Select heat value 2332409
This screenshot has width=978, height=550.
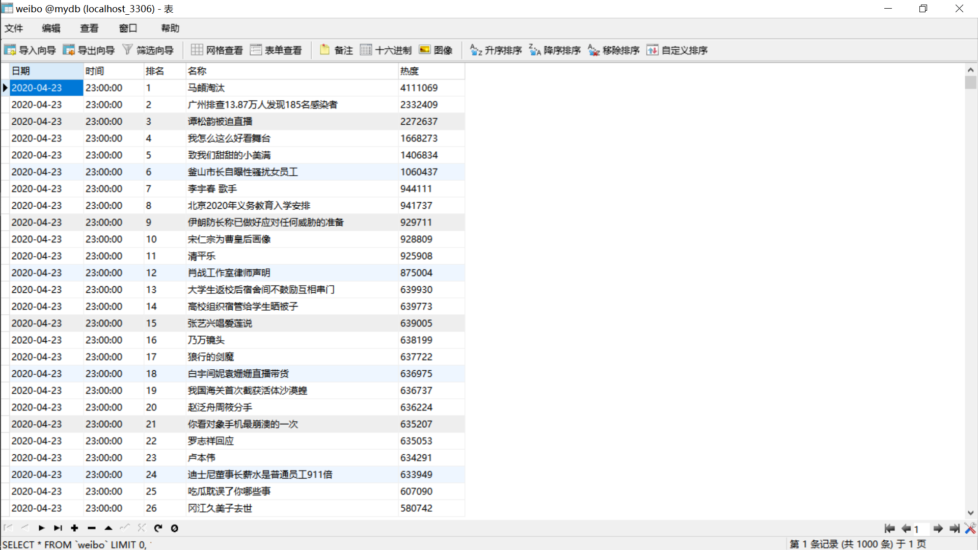(x=431, y=104)
